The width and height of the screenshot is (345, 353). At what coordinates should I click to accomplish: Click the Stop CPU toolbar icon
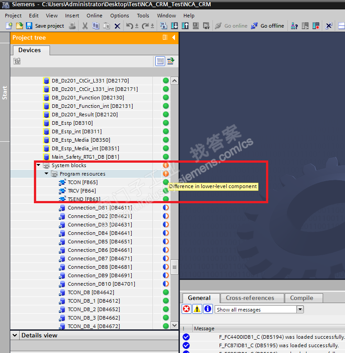[x=316, y=26]
